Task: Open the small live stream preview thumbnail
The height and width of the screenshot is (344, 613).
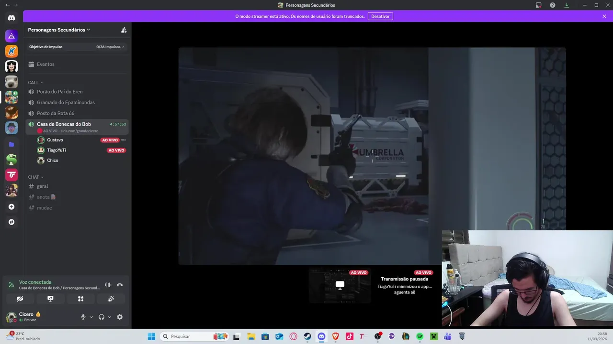Action: 340,285
